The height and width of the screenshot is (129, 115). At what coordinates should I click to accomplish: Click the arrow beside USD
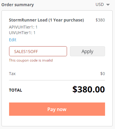108,5
